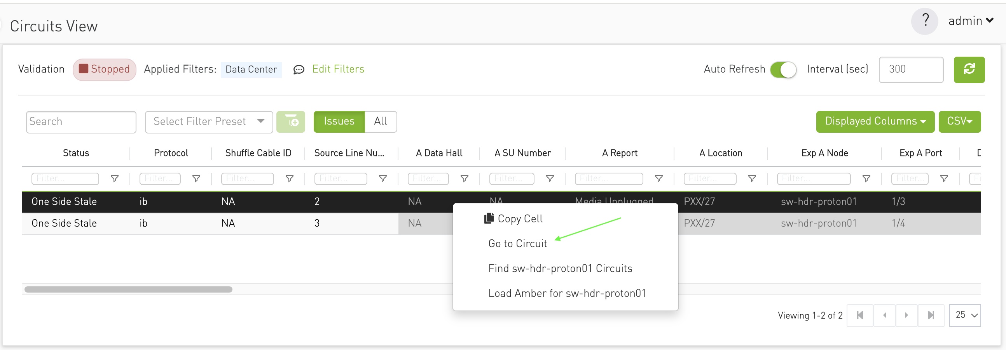
Task: Click the filter funnel icon for Protocol column
Action: tap(196, 178)
